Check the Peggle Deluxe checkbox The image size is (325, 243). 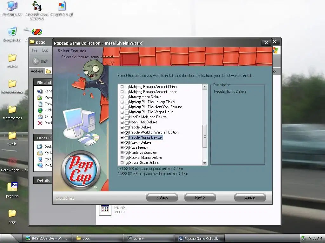127,128
